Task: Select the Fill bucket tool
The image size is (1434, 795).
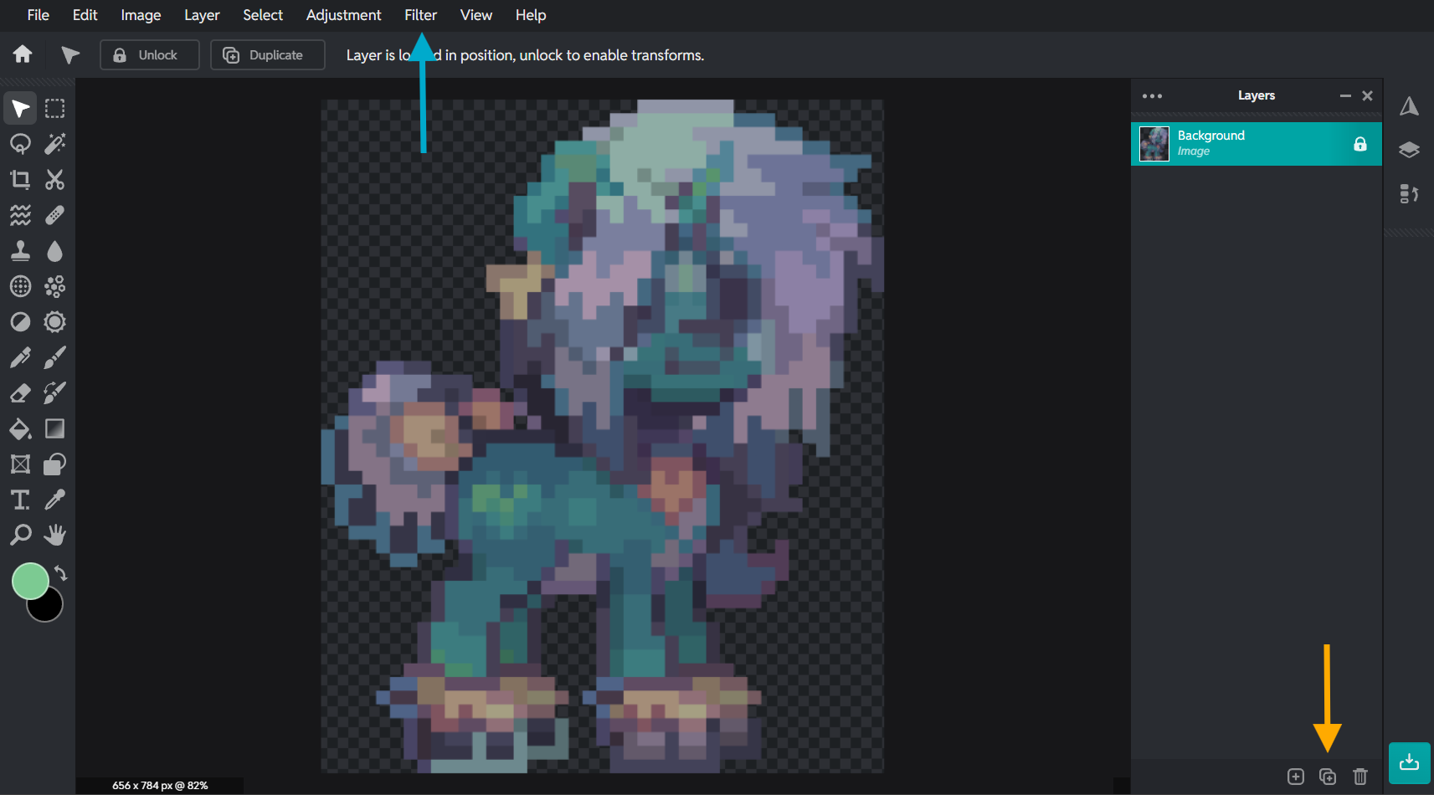Action: pos(20,428)
